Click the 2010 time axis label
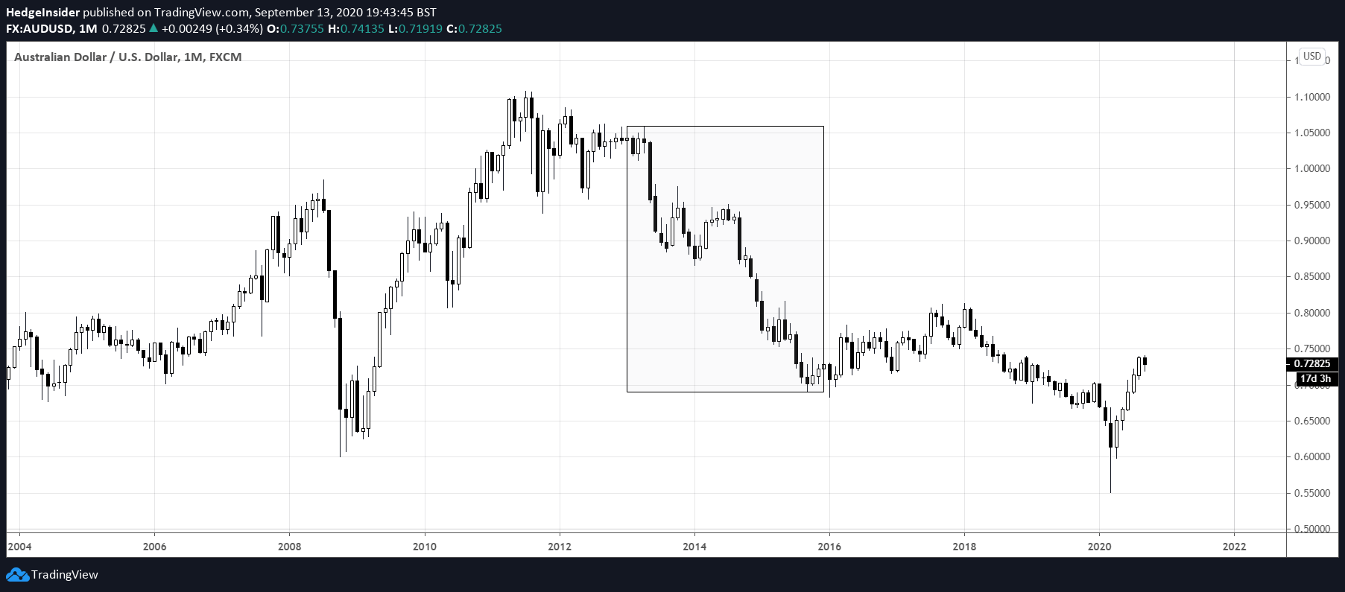The height and width of the screenshot is (592, 1345). click(425, 547)
